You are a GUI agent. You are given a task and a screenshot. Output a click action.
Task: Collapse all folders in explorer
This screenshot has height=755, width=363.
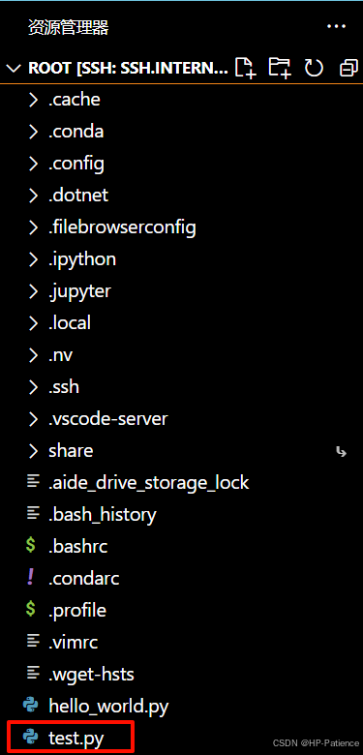pos(348,68)
